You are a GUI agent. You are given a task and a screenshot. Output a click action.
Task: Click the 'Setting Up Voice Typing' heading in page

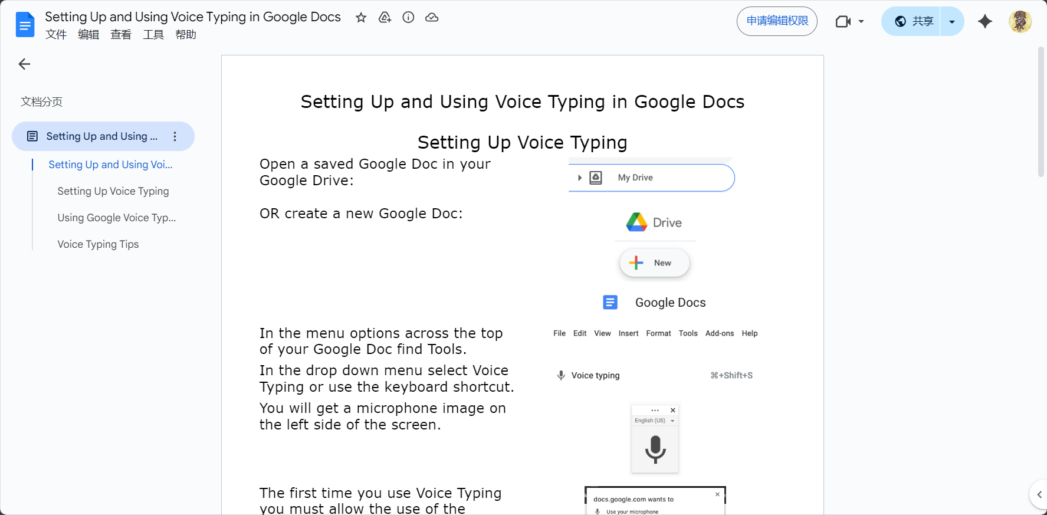point(523,142)
